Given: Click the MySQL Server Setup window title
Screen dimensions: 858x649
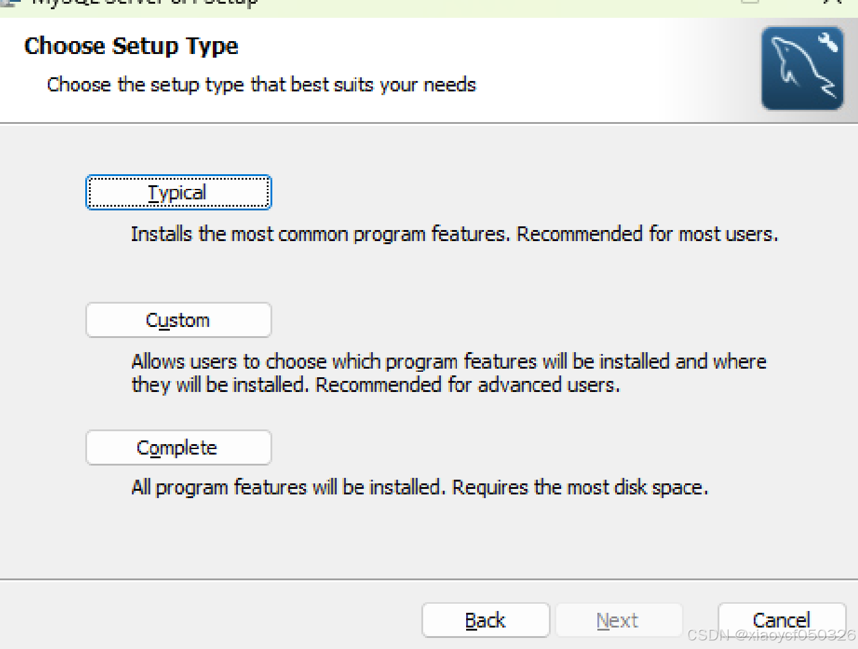Looking at the screenshot, I should 145,2.
